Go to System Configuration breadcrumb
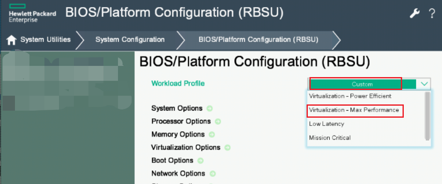Viewport: 442px width, 184px height. (130, 40)
